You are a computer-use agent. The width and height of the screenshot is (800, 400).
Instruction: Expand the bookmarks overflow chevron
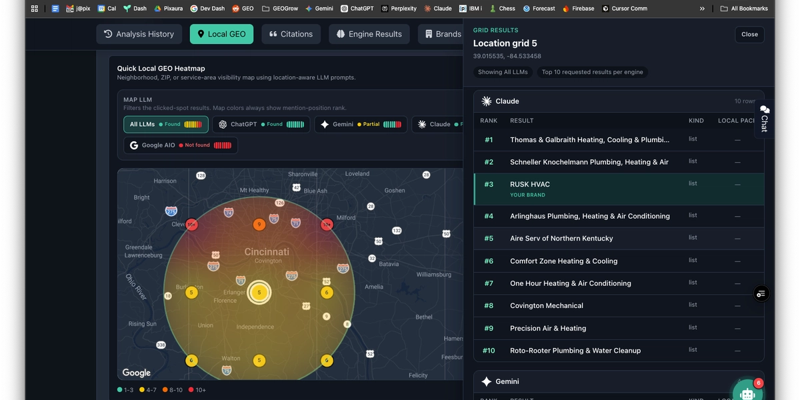point(702,9)
